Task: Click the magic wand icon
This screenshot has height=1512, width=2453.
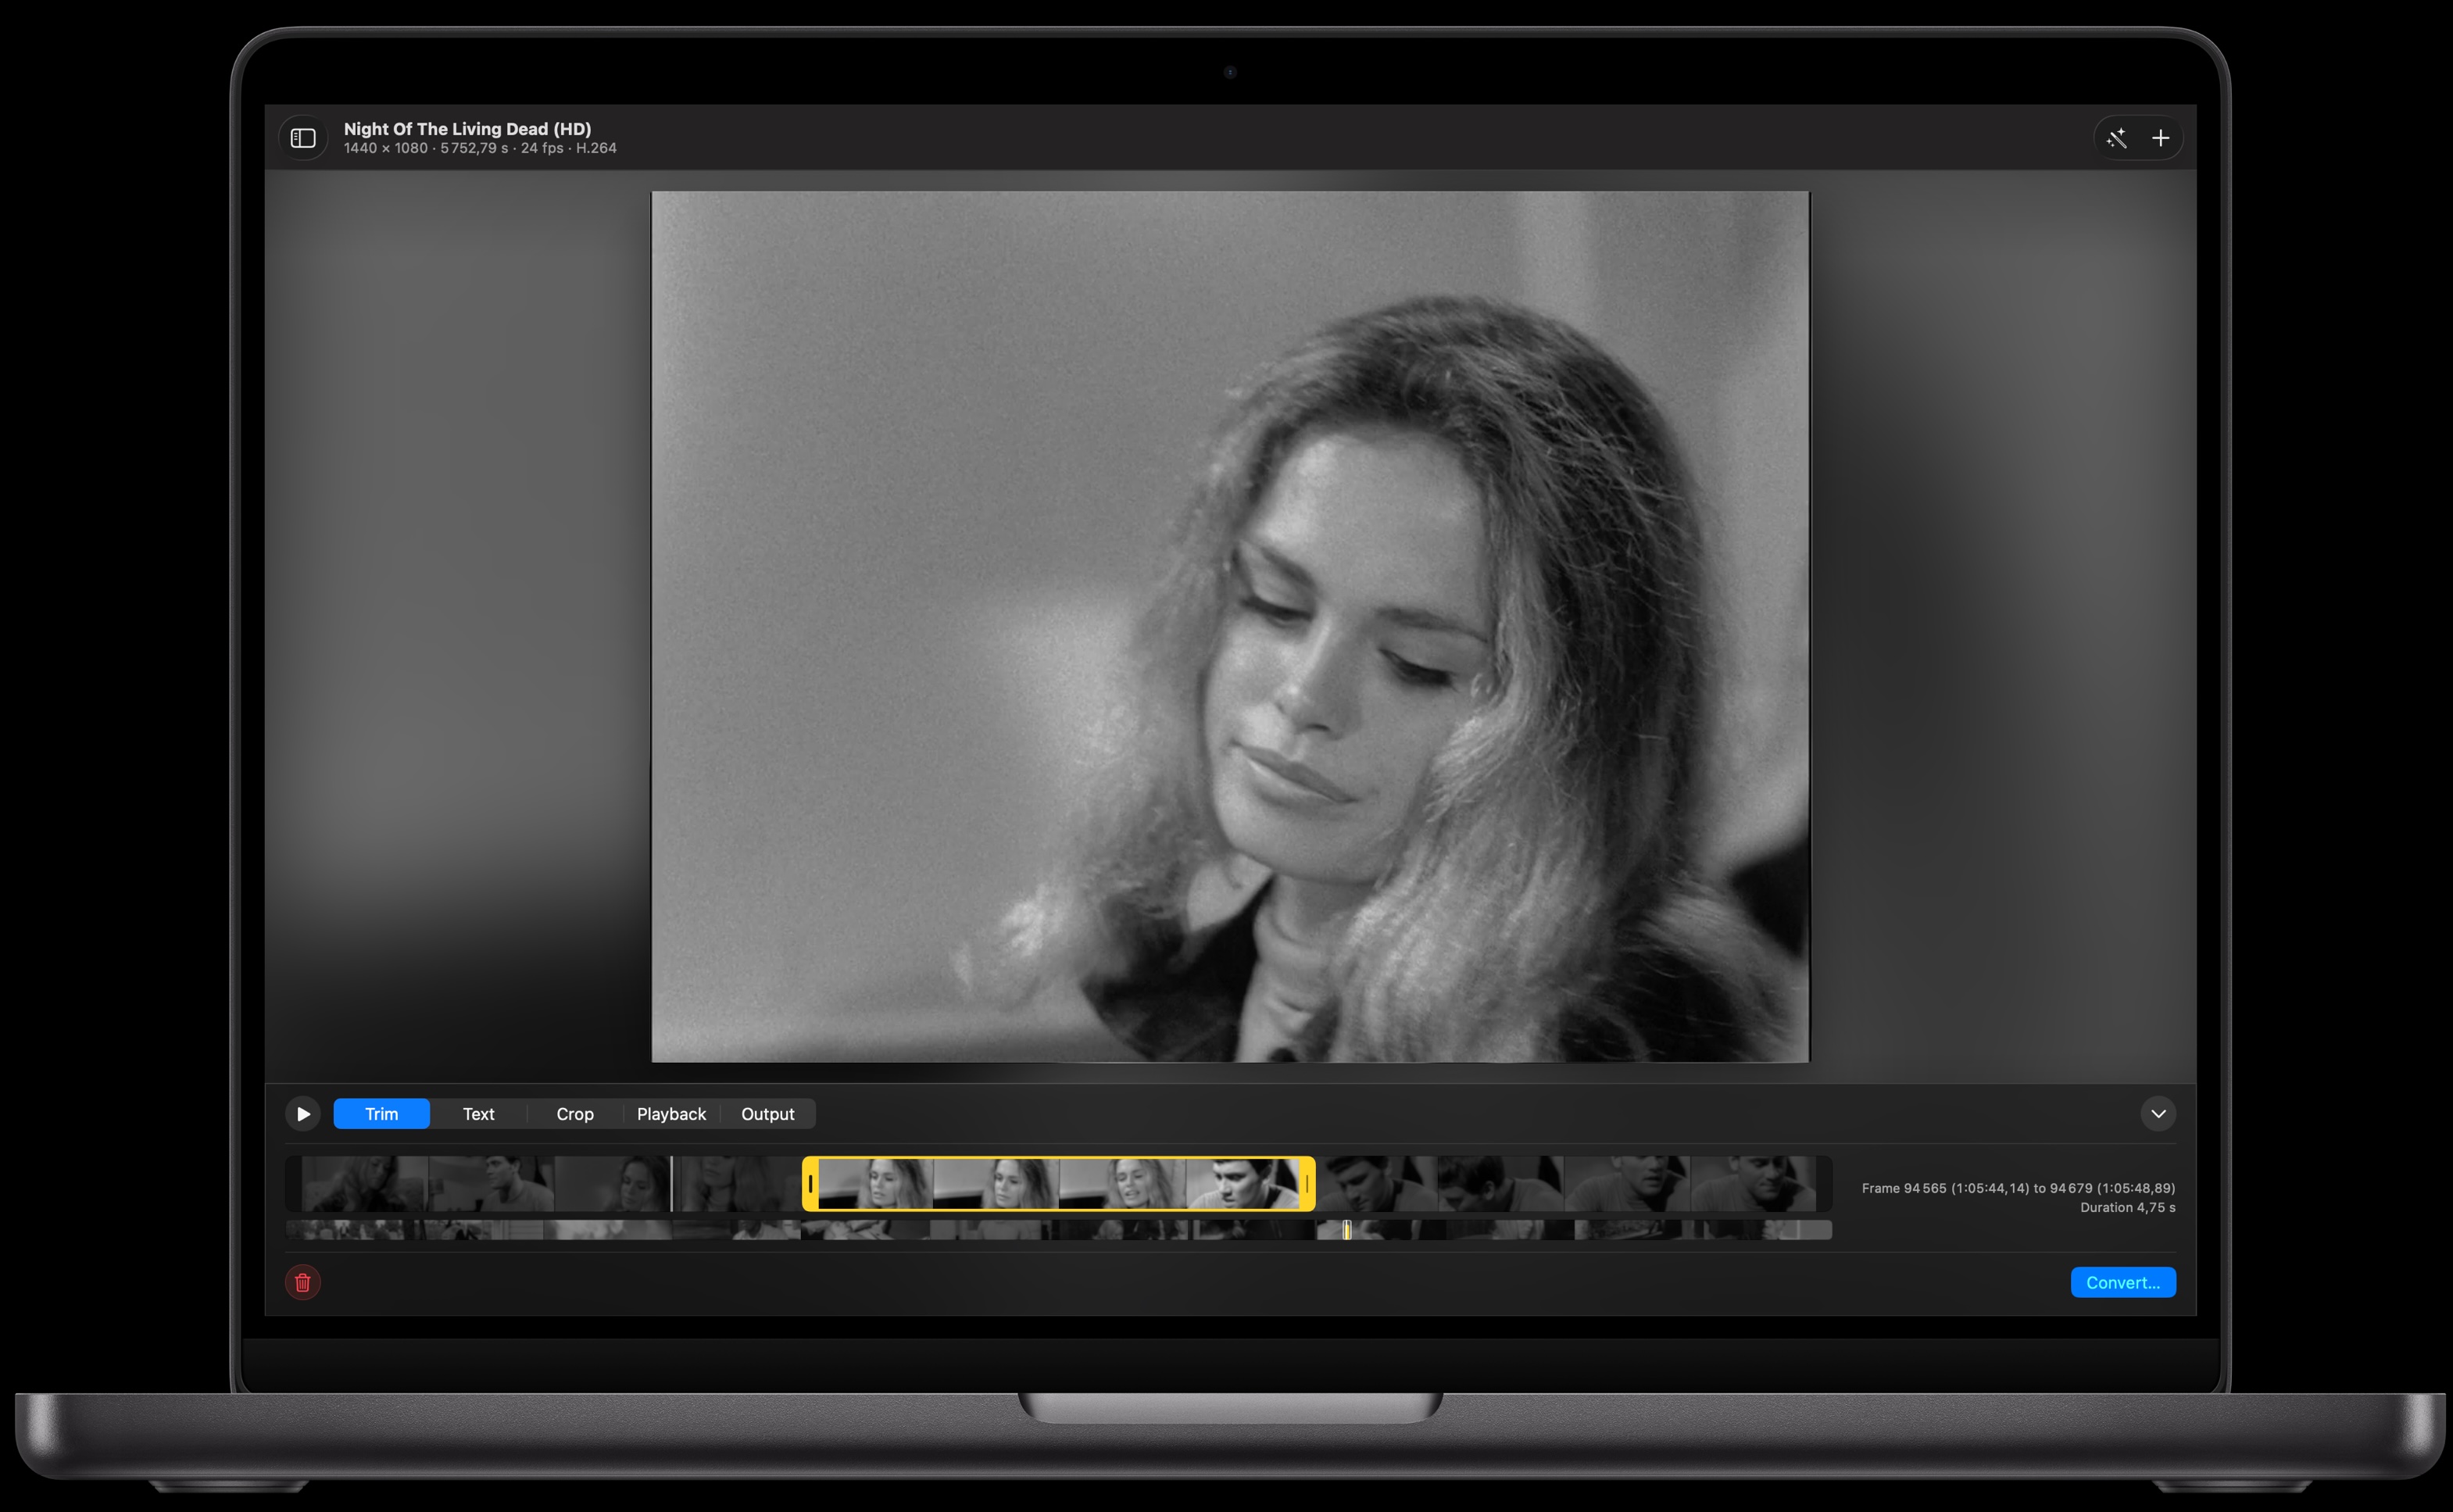Action: point(2116,138)
